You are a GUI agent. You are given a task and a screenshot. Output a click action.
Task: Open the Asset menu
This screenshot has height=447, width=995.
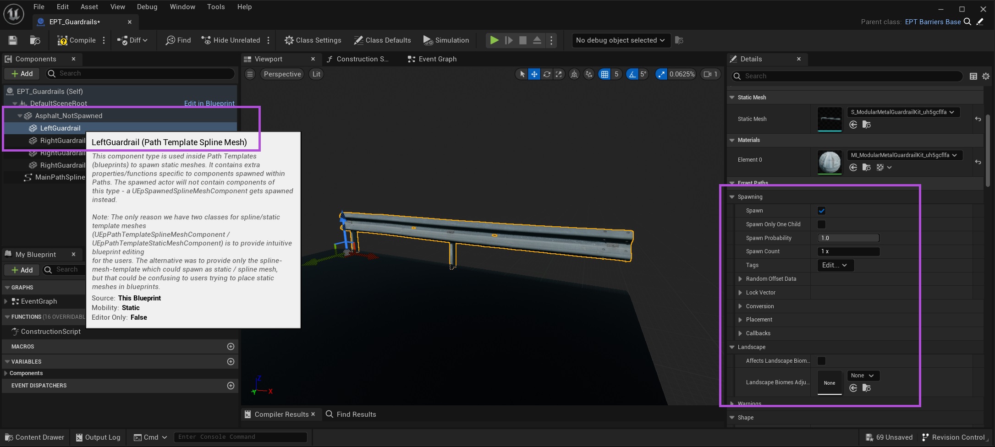pos(89,7)
